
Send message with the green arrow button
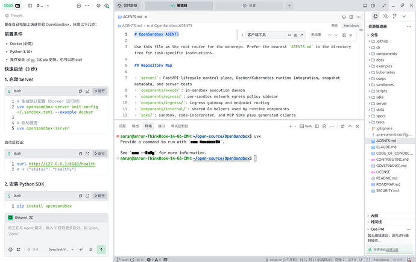pos(101,249)
